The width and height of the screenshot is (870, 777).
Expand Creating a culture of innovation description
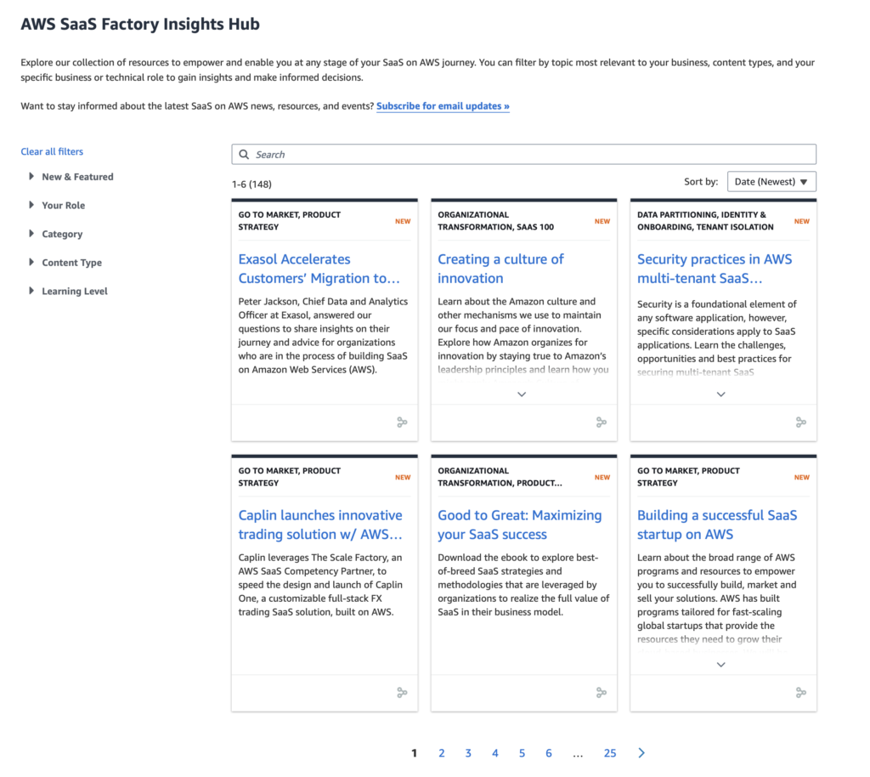(x=522, y=394)
